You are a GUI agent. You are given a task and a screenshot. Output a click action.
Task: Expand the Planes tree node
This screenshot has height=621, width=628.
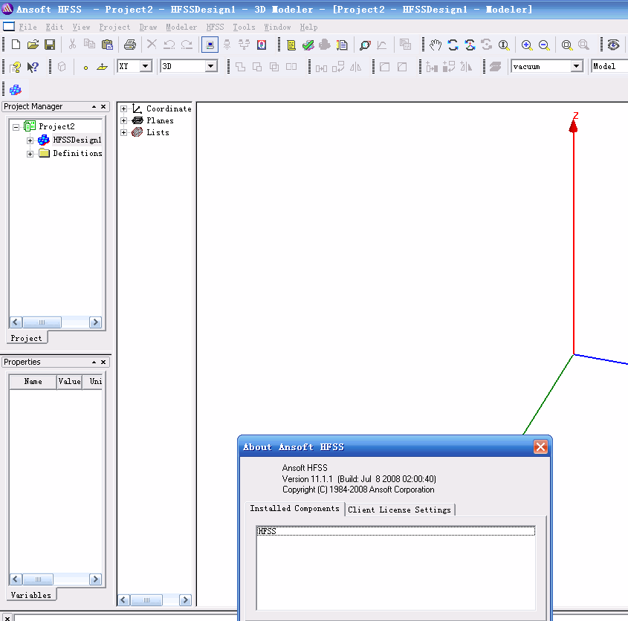point(124,120)
